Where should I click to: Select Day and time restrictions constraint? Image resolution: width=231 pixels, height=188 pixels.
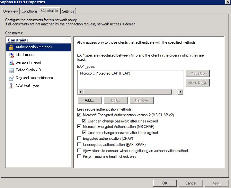coord(39,78)
